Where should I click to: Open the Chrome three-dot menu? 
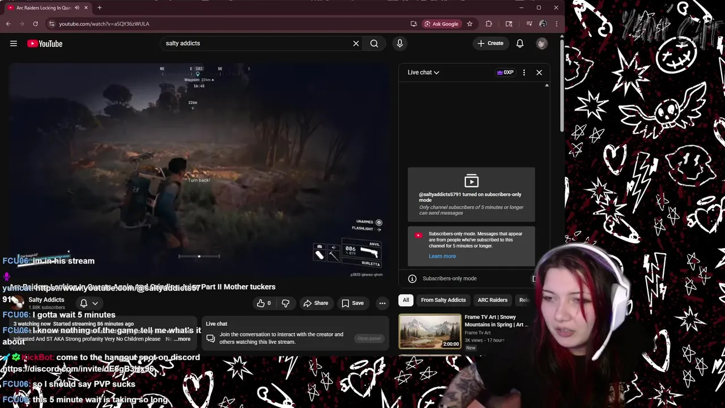(557, 24)
